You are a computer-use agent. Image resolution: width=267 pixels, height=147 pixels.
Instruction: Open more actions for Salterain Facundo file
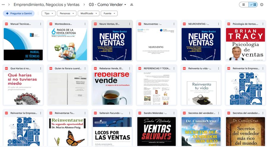(x=130, y=113)
